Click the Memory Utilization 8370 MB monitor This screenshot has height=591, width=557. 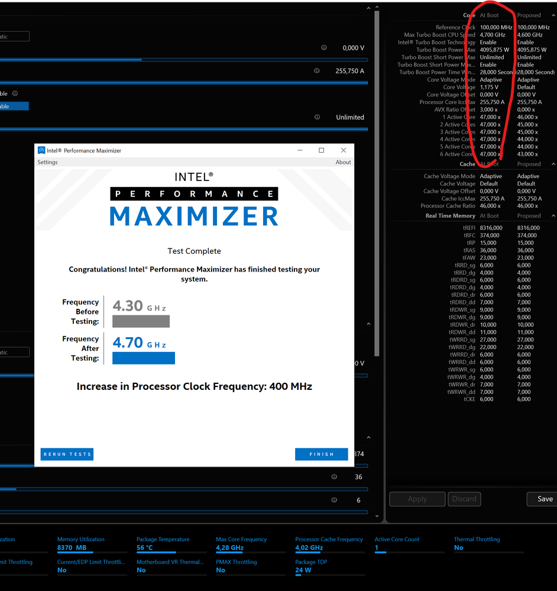92,544
